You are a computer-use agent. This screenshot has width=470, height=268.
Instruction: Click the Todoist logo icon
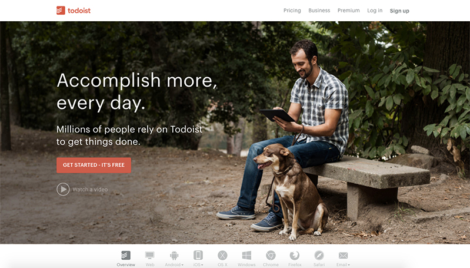61,11
